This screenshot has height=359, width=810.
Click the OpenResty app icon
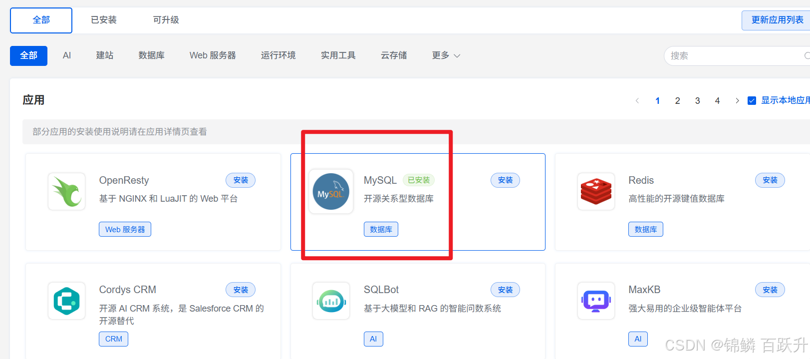67,192
